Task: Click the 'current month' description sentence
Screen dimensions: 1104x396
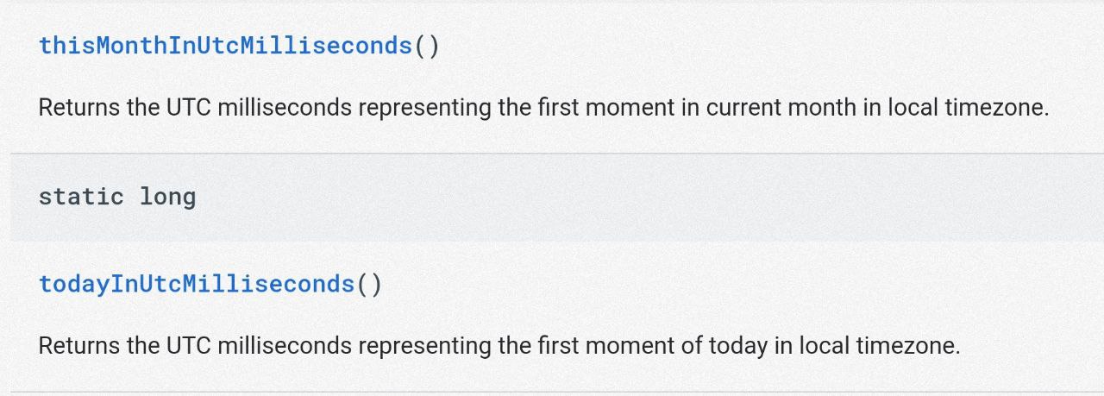Action: (x=543, y=108)
